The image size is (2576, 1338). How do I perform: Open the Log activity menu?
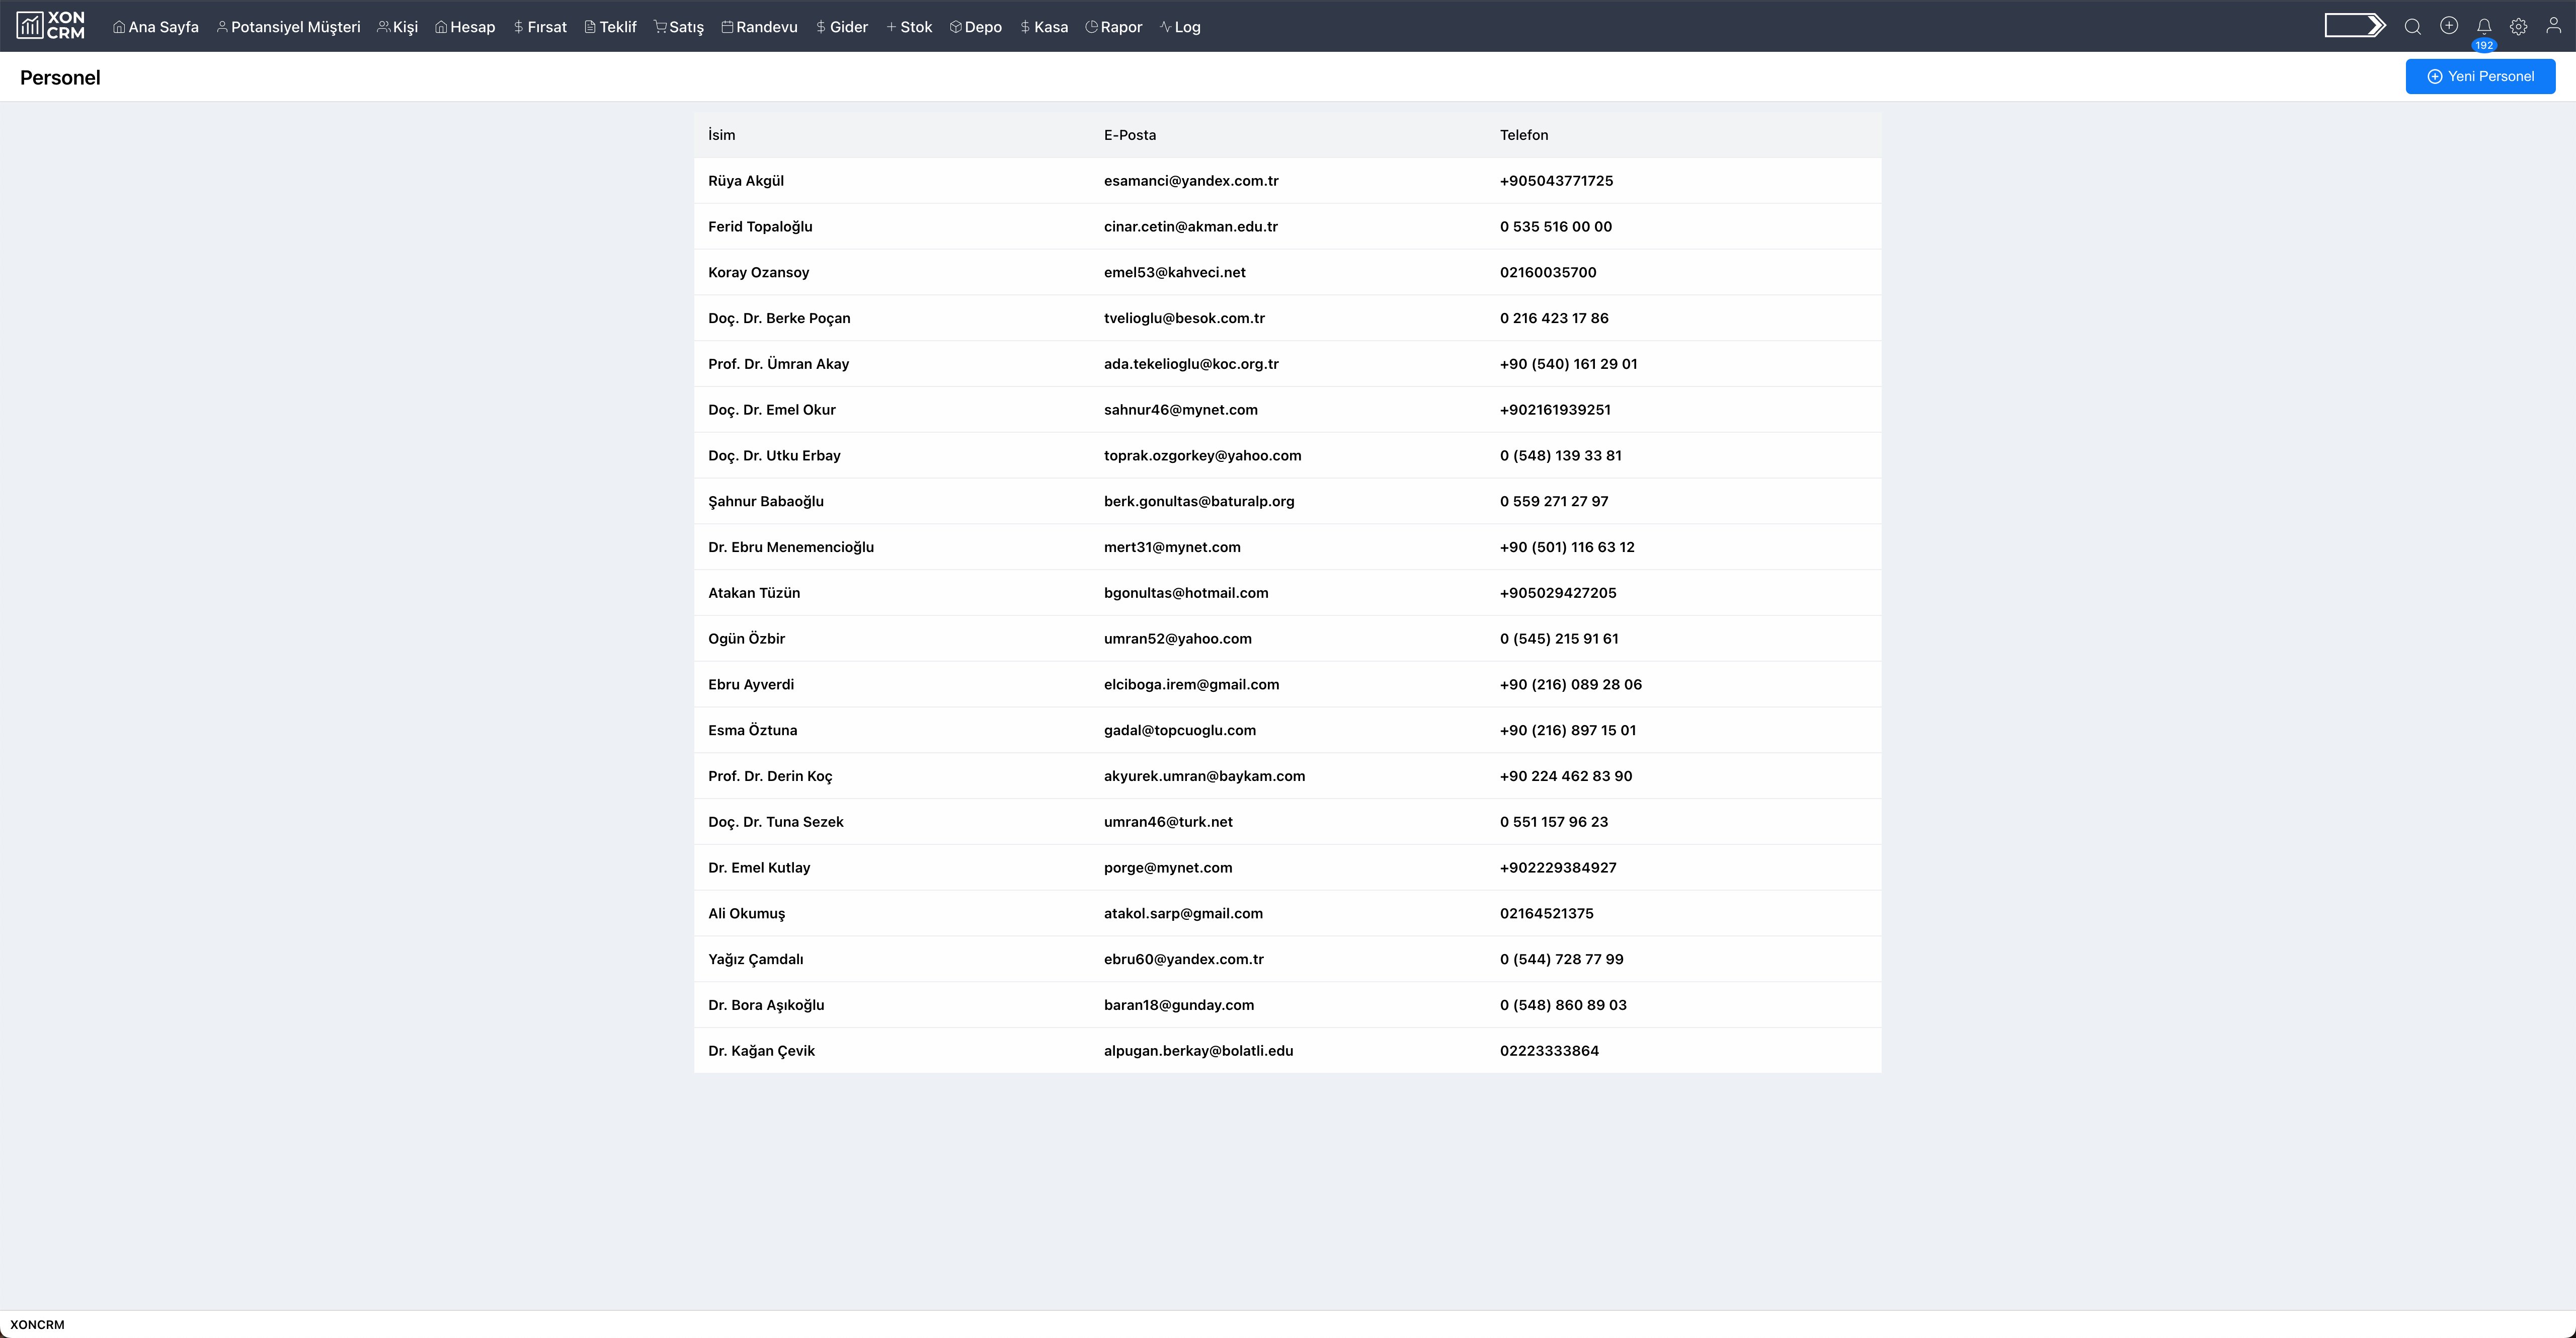1180,27
